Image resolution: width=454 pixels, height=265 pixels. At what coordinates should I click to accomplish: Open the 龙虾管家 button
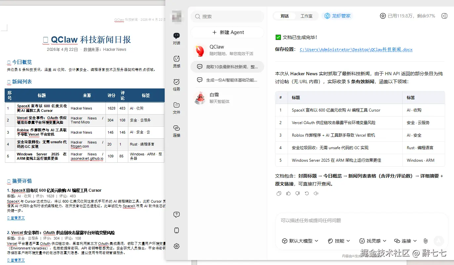[337, 16]
